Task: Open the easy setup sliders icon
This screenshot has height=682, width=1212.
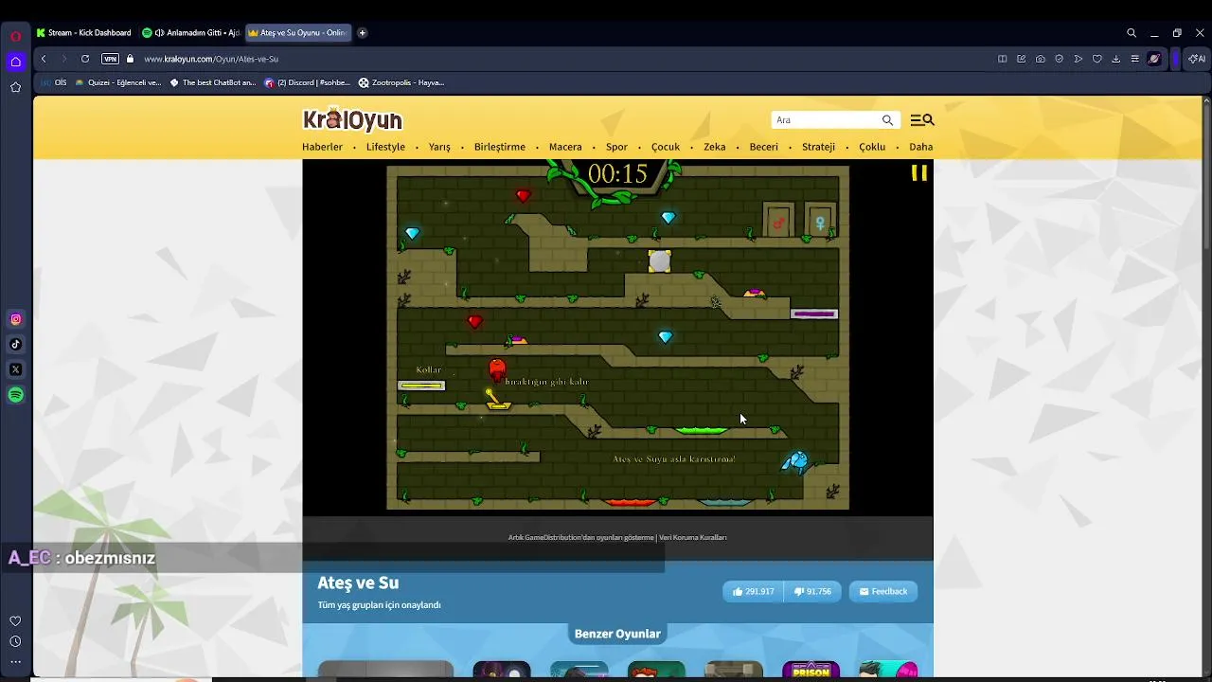Action: 1134,59
